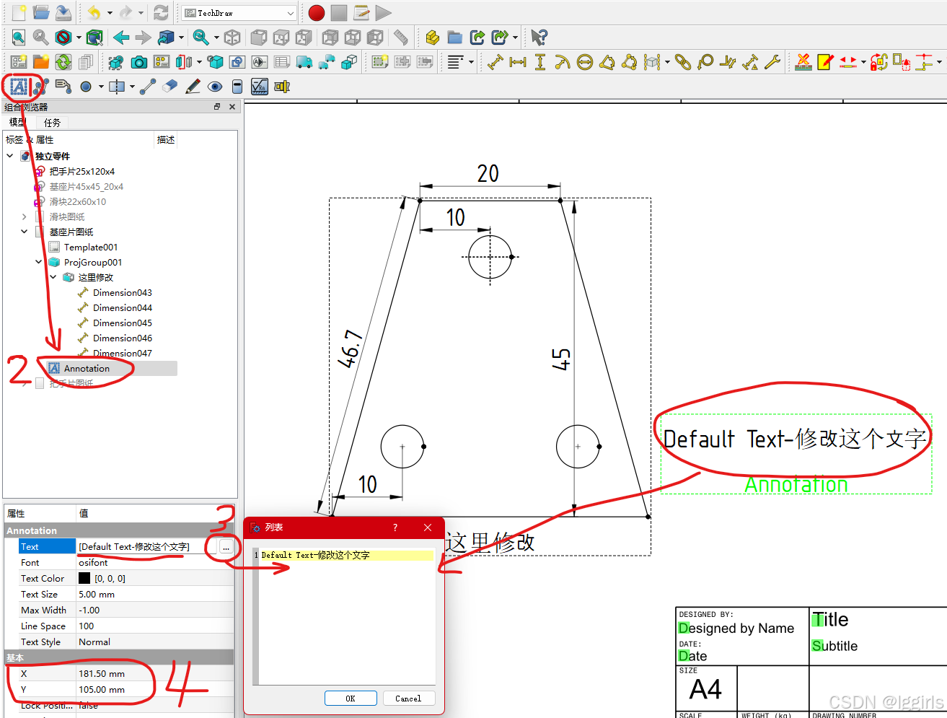This screenshot has width=947, height=718.
Task: Select Vertical Dimension tool
Action: [539, 62]
